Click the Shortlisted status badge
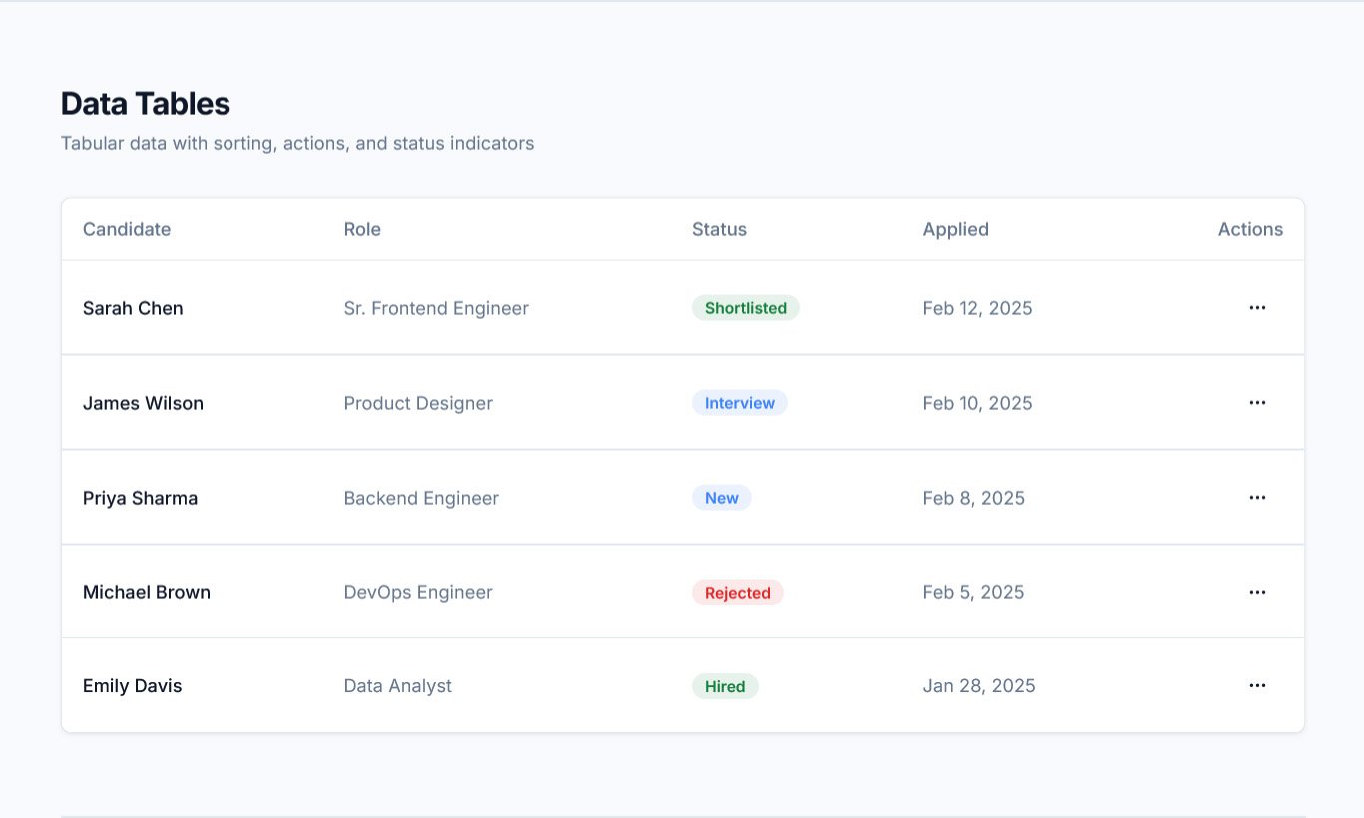Image resolution: width=1364 pixels, height=818 pixels. click(745, 308)
